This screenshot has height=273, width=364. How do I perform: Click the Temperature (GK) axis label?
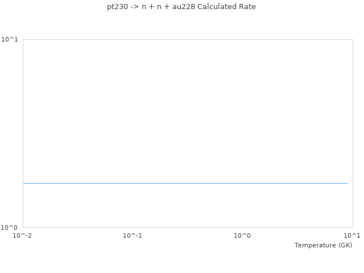[323, 245]
